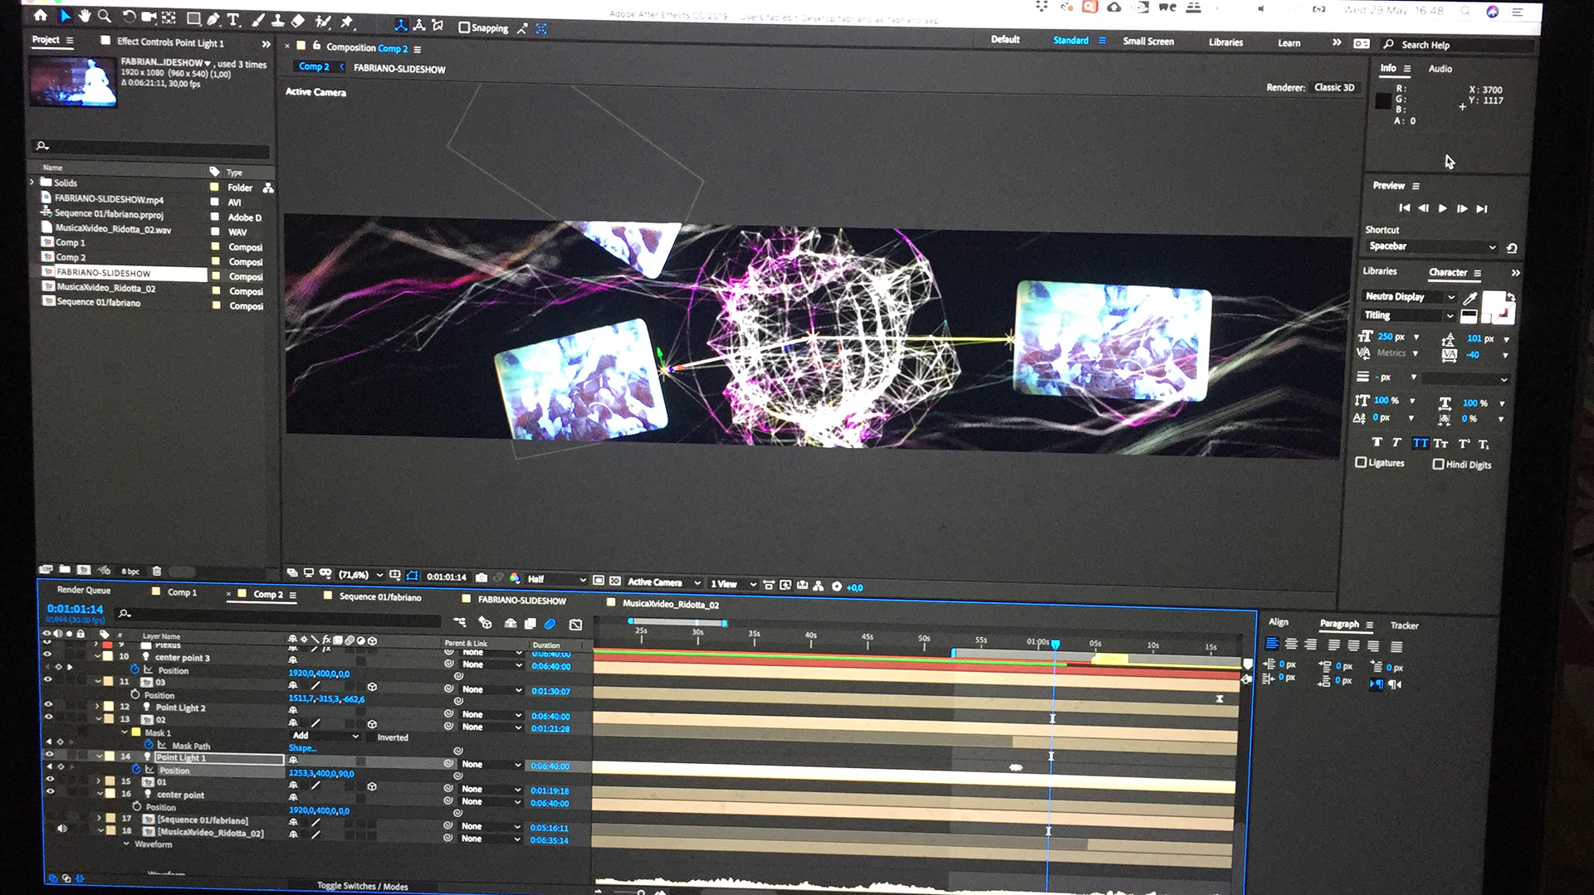Click the Mask 1 yellow color swatch
This screenshot has width=1594, height=895.
pyautogui.click(x=136, y=732)
